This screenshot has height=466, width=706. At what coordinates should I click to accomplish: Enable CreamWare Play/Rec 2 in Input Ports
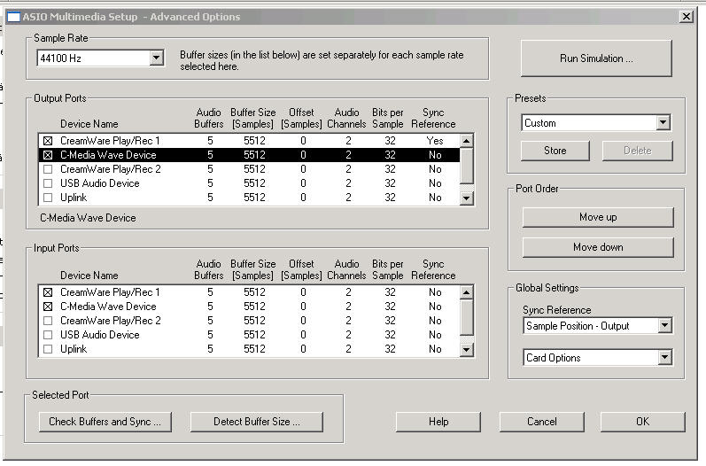click(48, 321)
